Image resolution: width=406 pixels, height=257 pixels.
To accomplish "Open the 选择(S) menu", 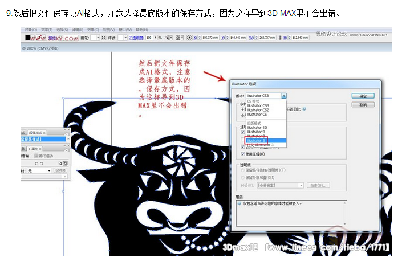I will coord(62,30).
